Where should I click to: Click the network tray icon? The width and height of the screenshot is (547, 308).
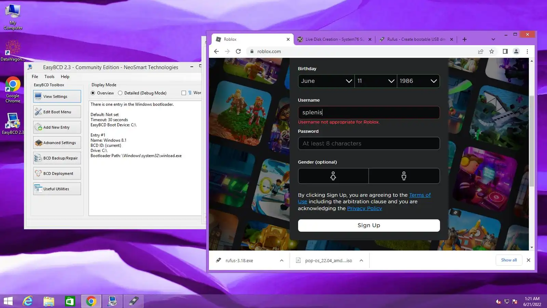point(507,301)
